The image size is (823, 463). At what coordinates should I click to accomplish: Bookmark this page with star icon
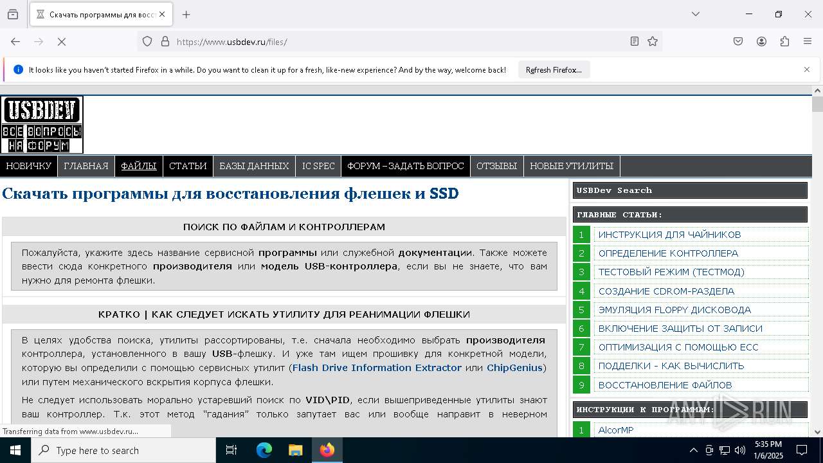653,42
